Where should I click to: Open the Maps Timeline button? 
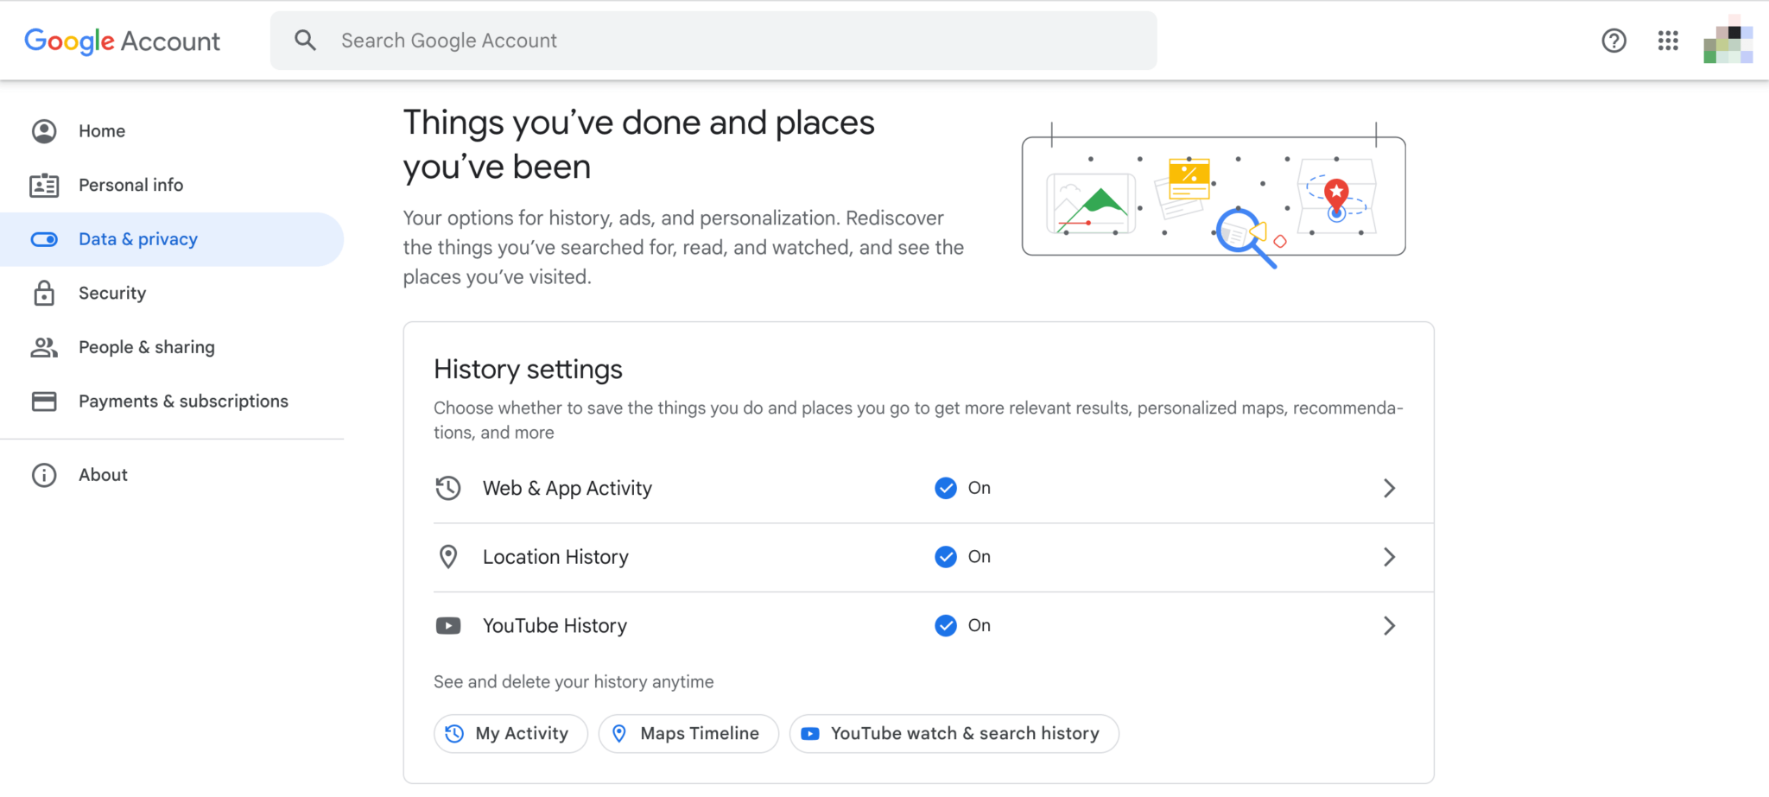tap(688, 733)
